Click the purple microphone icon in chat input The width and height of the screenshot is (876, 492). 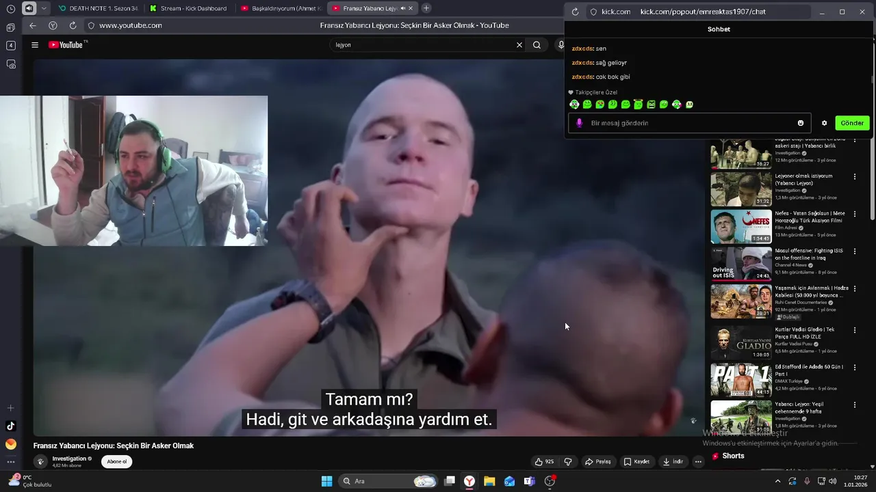click(x=579, y=123)
